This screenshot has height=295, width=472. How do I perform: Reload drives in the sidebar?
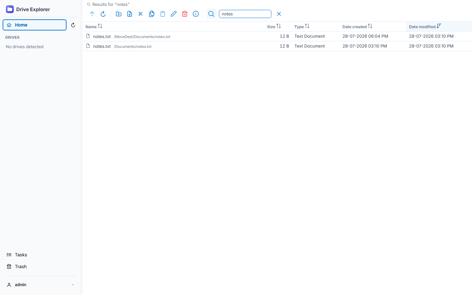pyautogui.click(x=73, y=25)
